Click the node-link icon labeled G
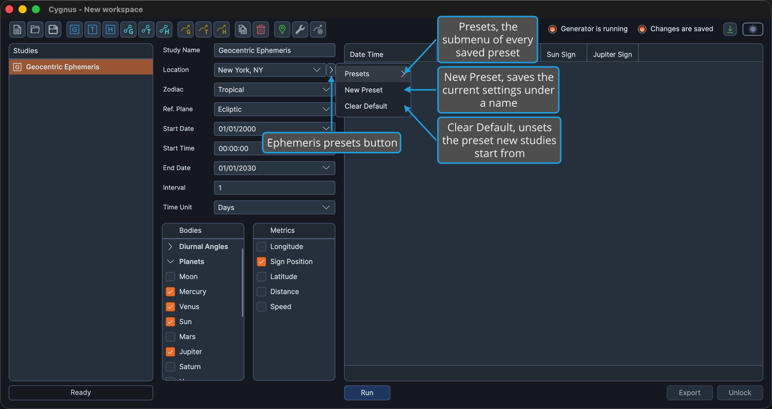772x409 pixels. pos(128,29)
